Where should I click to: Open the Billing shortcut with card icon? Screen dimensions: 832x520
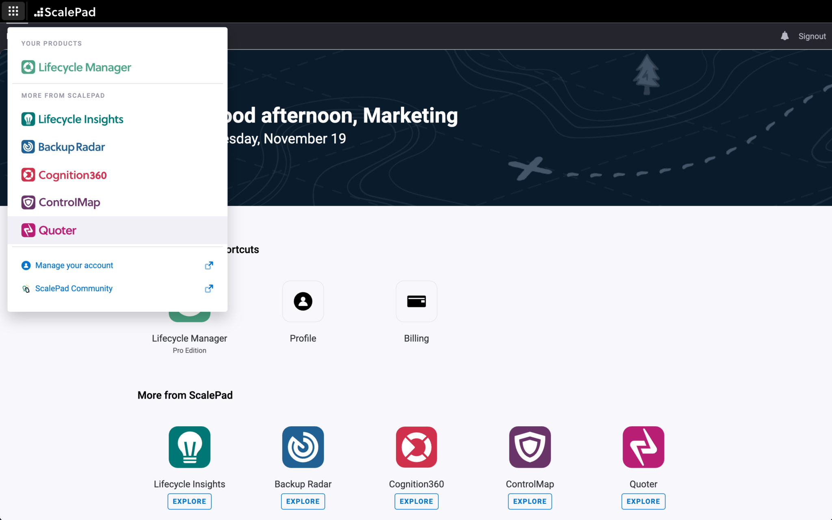point(416,301)
